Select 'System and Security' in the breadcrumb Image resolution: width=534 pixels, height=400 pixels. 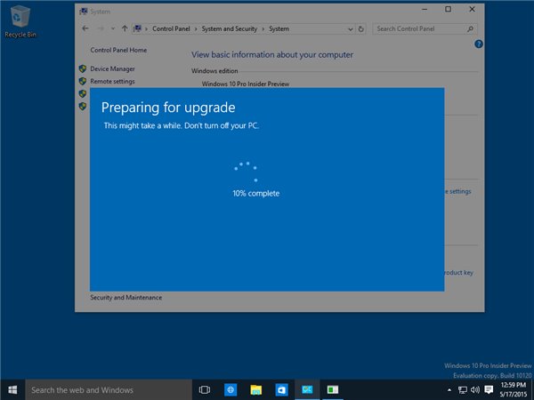pyautogui.click(x=231, y=28)
